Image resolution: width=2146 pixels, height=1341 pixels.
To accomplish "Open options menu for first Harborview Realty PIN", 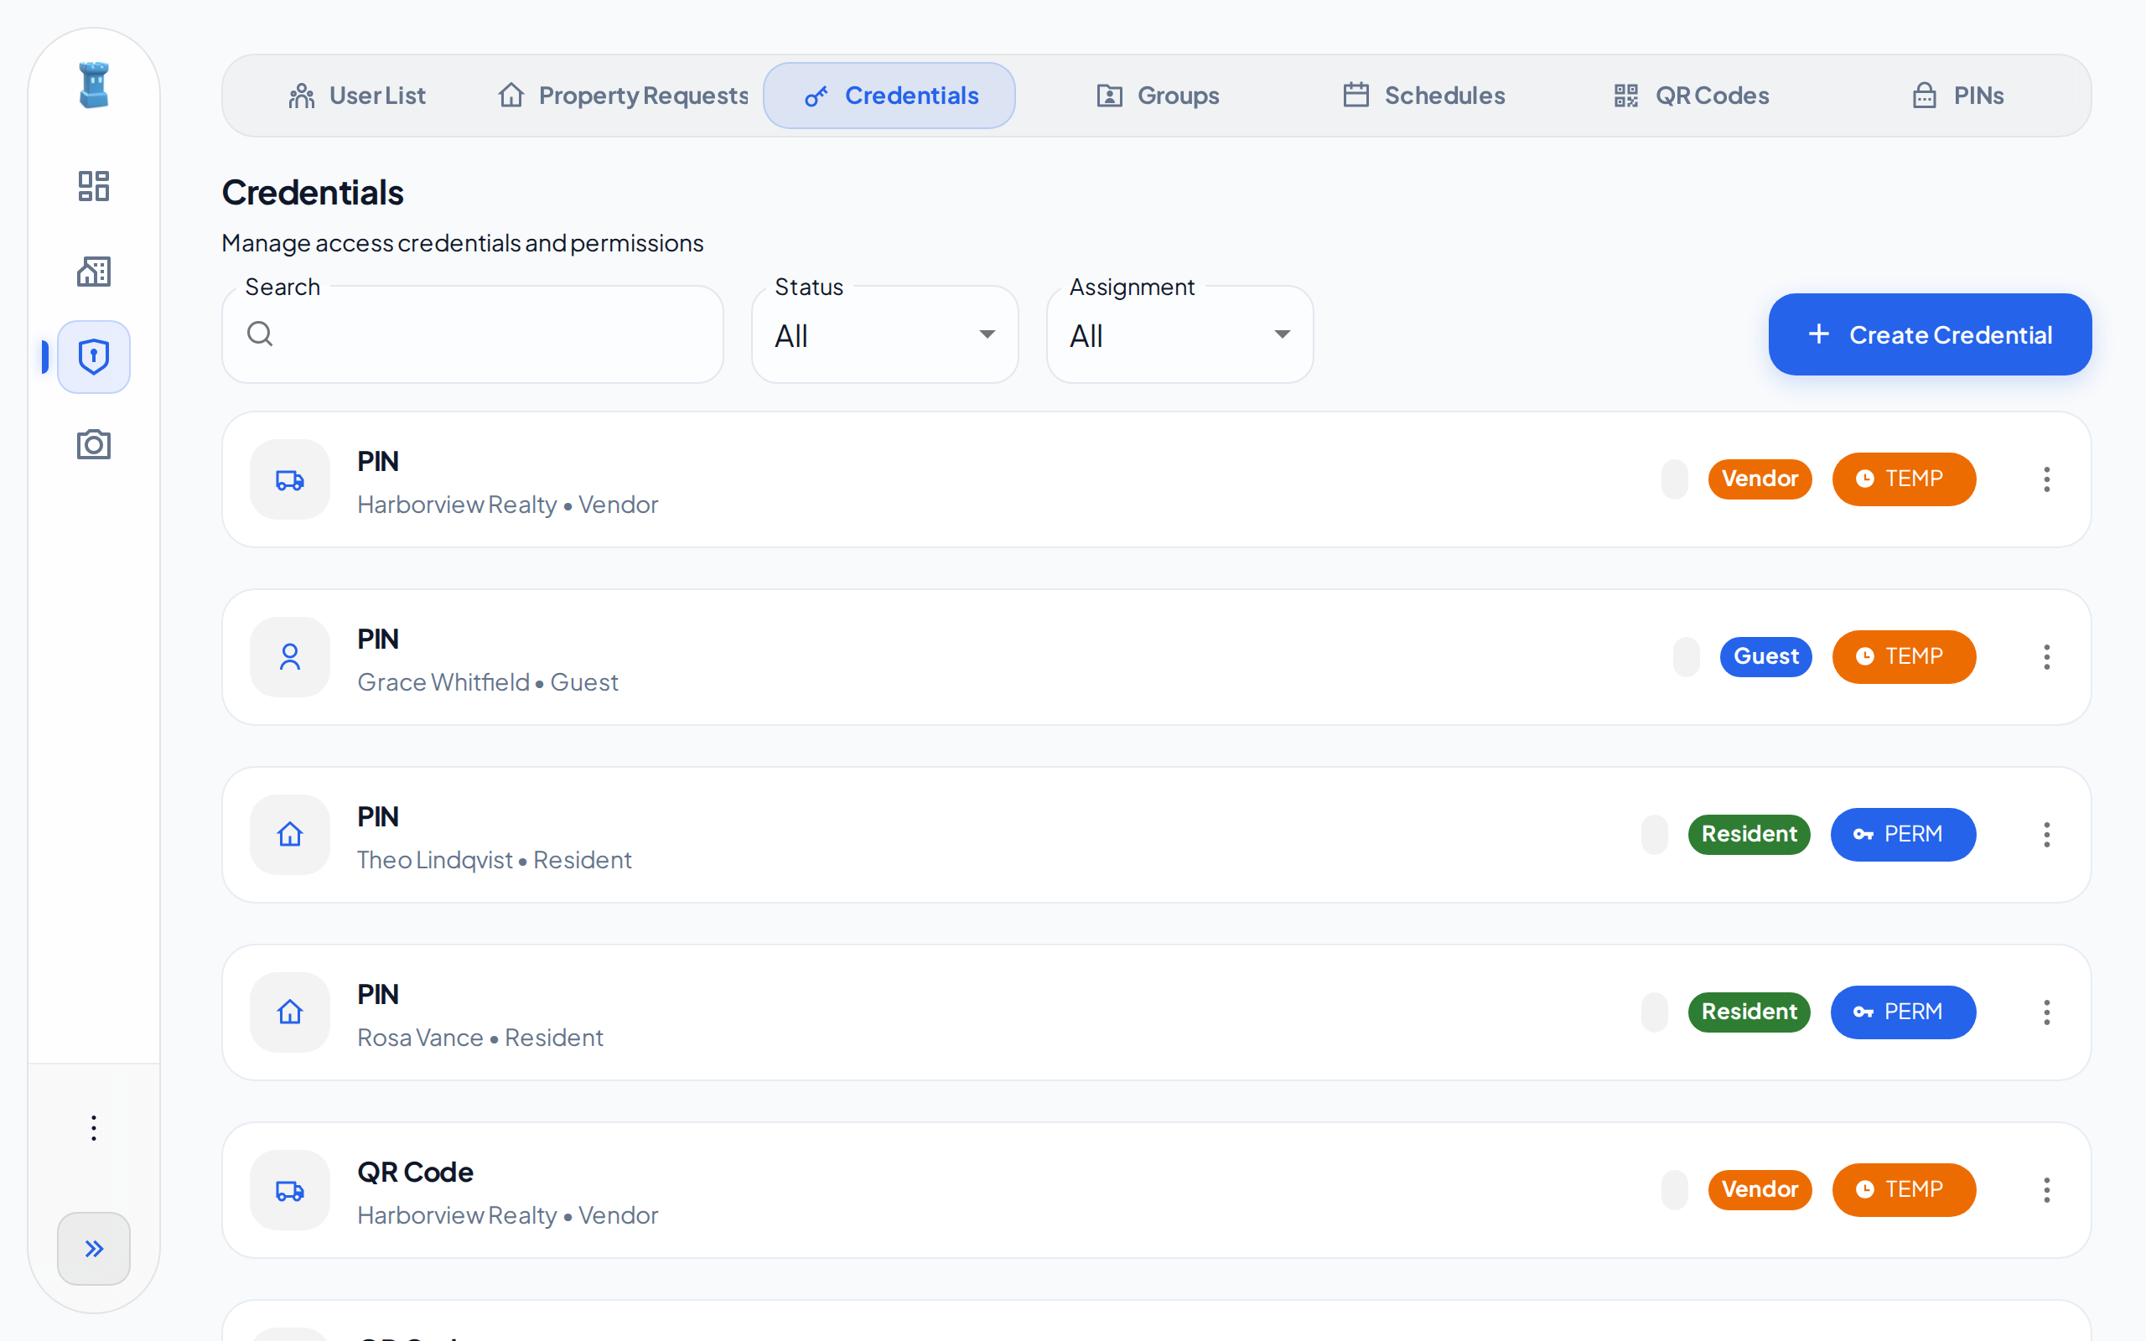I will pos(2047,479).
